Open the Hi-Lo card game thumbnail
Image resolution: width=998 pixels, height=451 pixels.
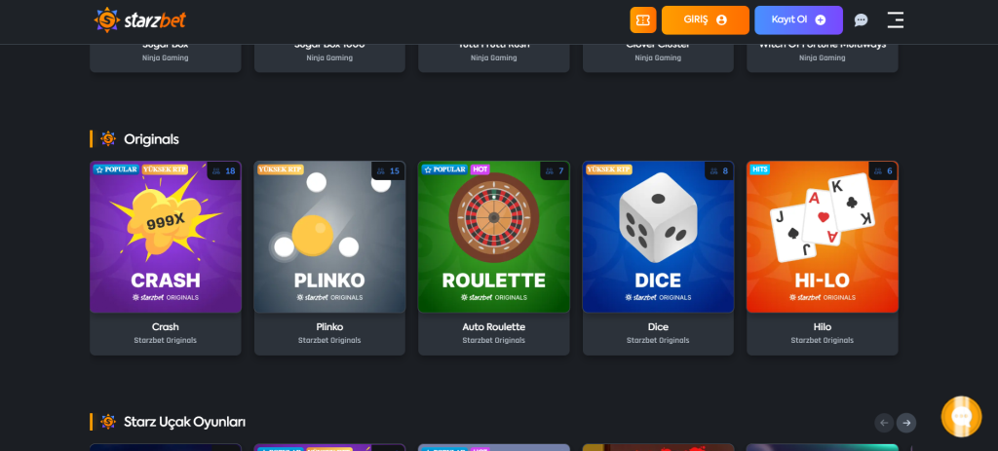(823, 237)
